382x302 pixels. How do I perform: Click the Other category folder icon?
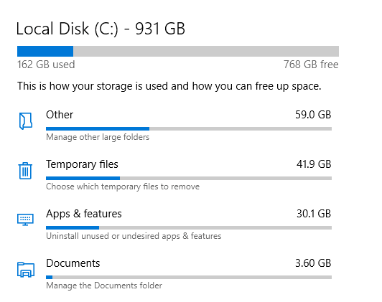(x=26, y=121)
